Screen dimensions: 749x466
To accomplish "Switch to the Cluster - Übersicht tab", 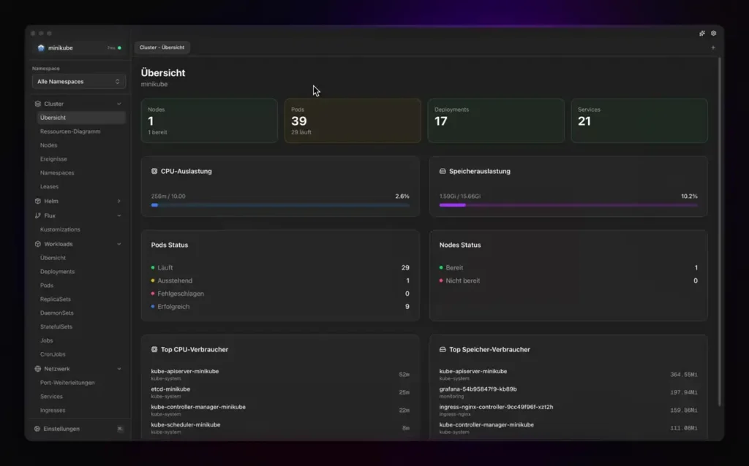I will click(162, 47).
